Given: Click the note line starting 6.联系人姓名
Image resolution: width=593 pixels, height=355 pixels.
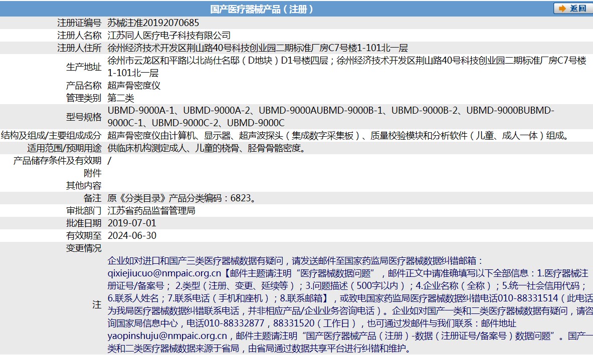Looking at the screenshot, I should coord(350,298).
